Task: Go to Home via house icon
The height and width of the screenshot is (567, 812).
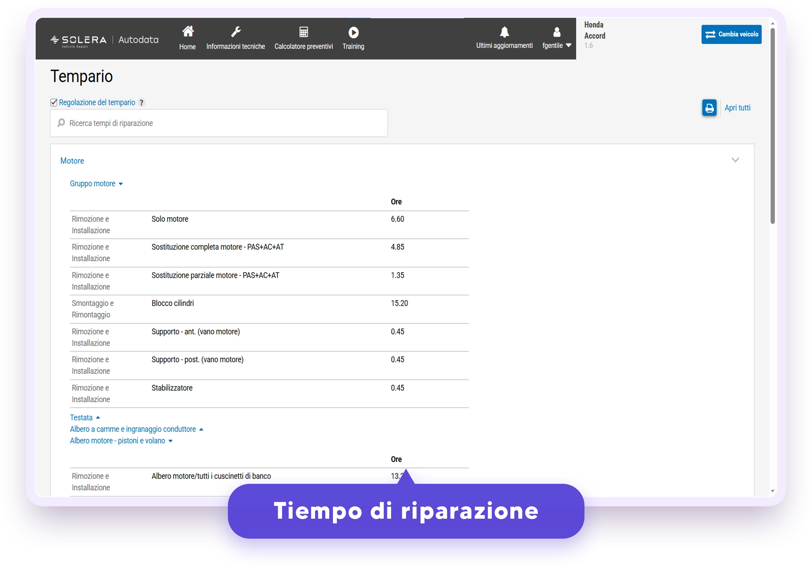Action: tap(188, 32)
